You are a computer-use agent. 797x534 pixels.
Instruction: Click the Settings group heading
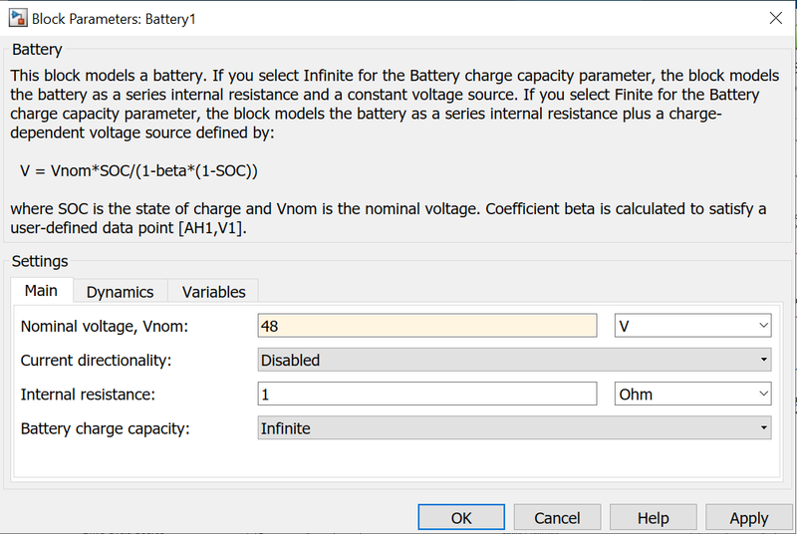click(40, 261)
